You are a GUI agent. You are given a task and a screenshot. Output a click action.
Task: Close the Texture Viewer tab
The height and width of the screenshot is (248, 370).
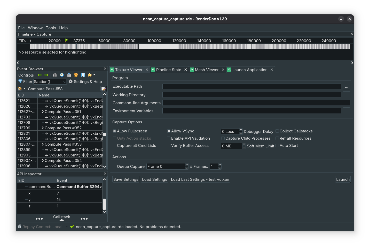(147, 70)
